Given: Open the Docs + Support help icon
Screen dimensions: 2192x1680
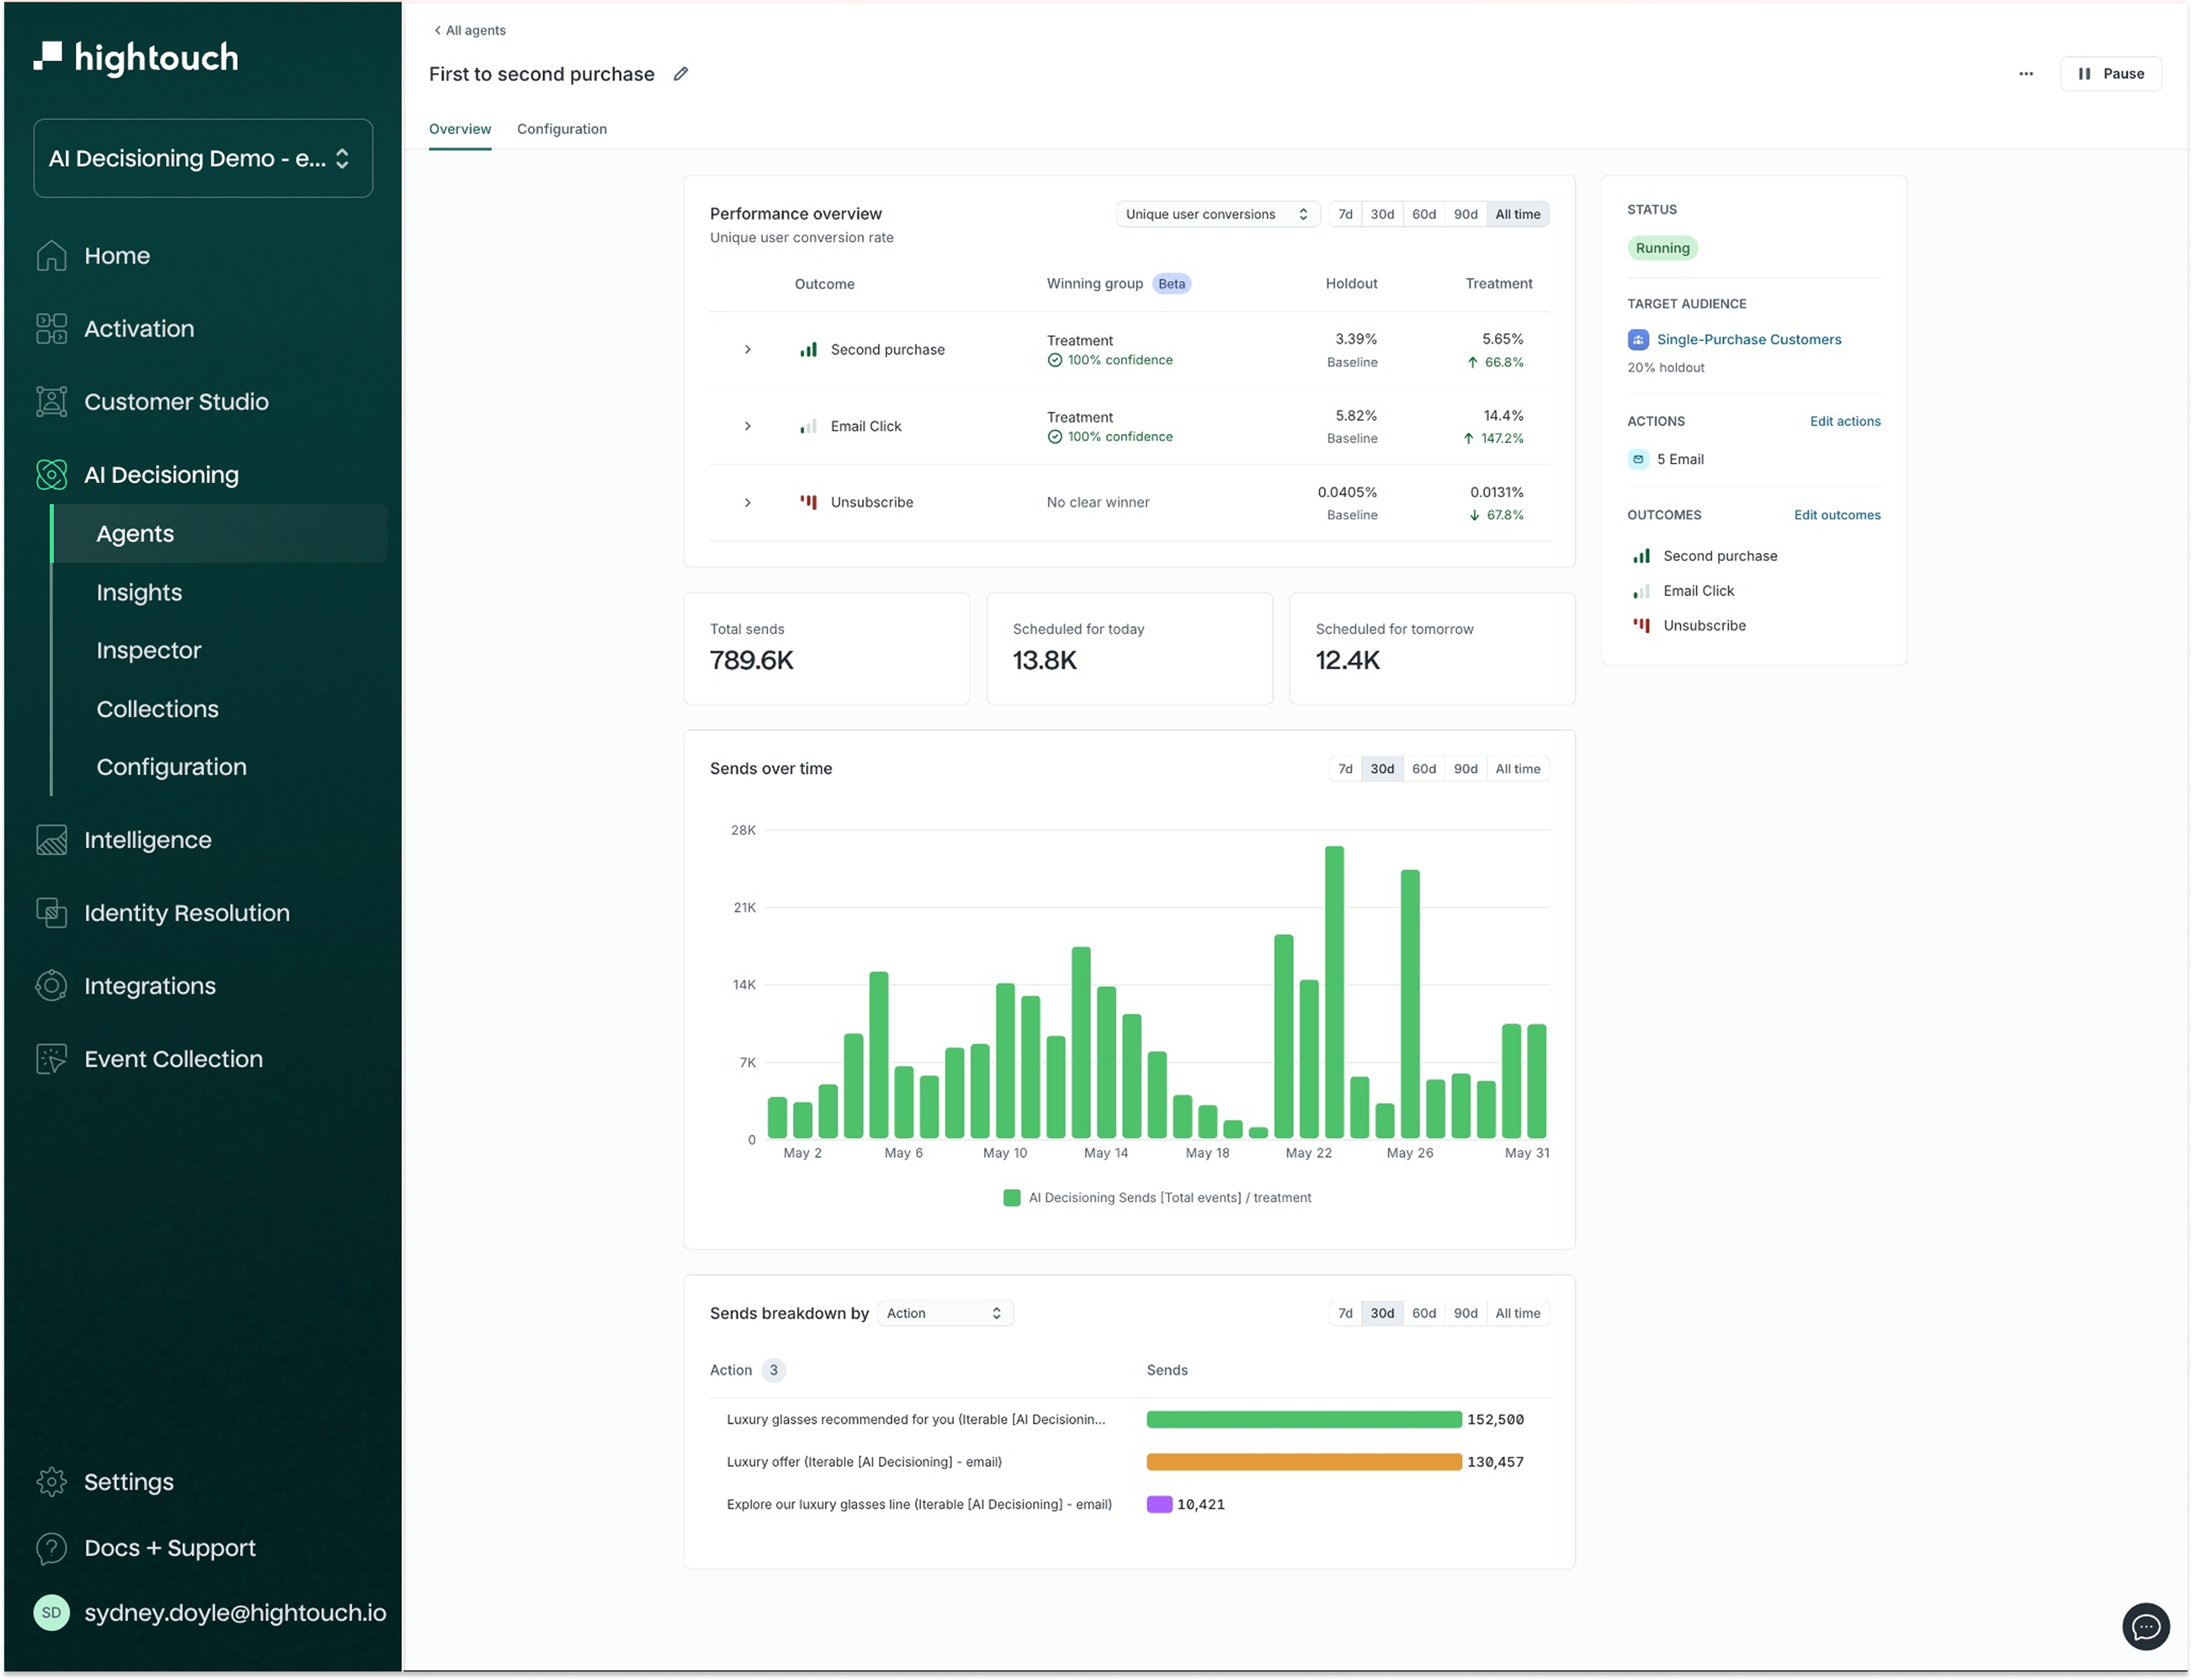Looking at the screenshot, I should coord(51,1548).
